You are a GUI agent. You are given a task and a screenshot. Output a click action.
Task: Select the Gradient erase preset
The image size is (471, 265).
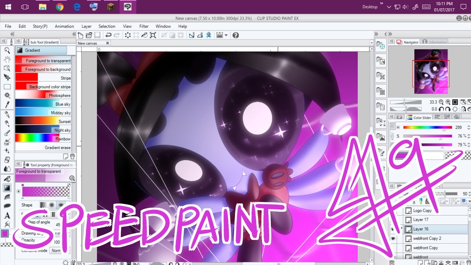point(43,148)
